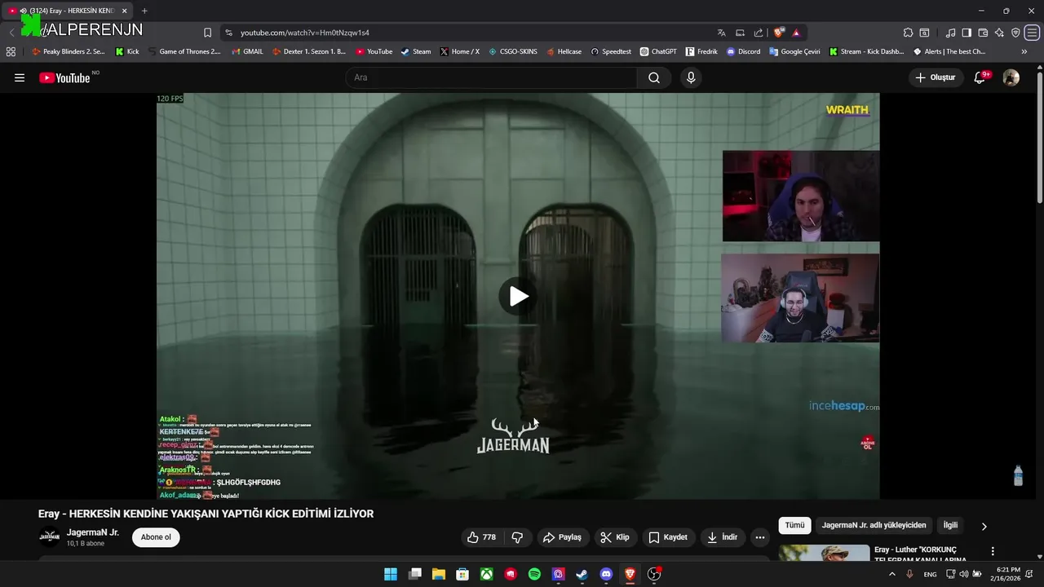1044x587 pixels.
Task: Like the video with thumbs up 778
Action: (482, 537)
